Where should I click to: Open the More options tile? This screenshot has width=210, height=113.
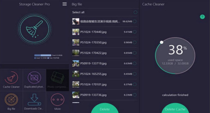(58, 102)
